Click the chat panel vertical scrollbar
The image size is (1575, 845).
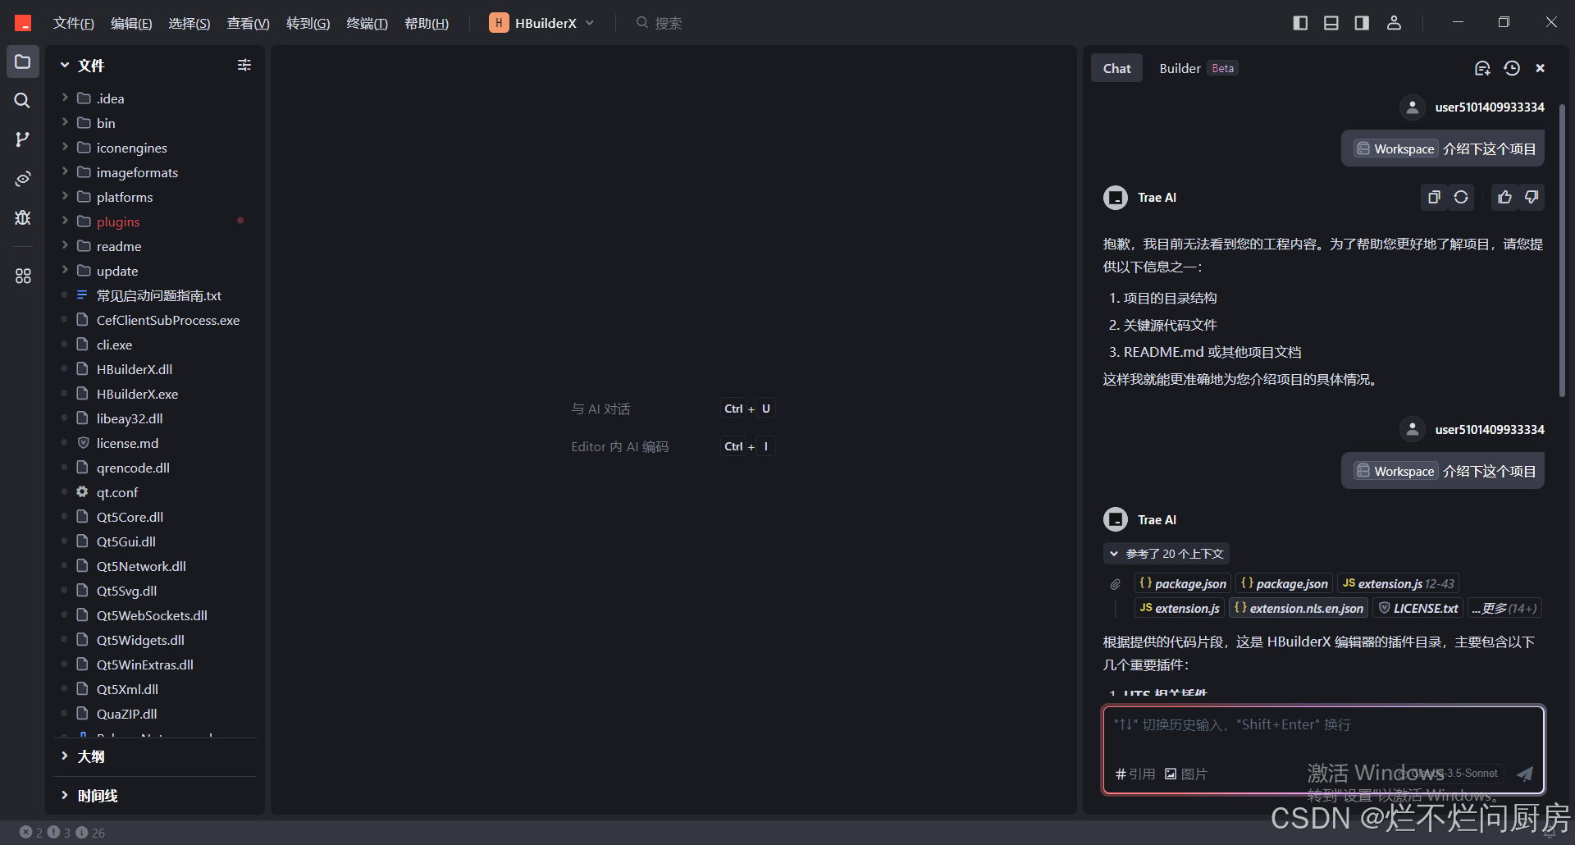(1562, 250)
